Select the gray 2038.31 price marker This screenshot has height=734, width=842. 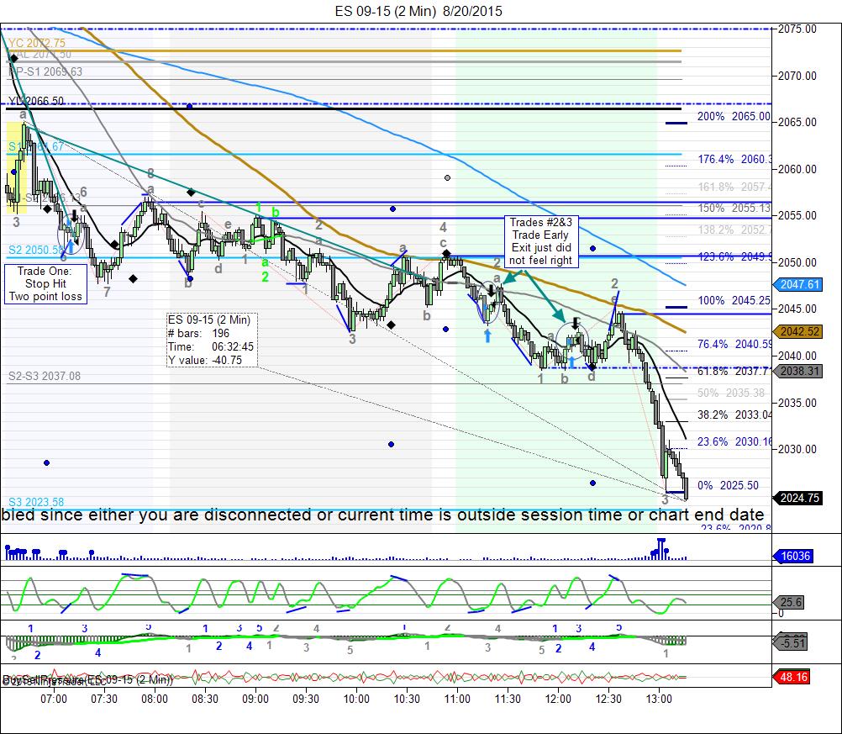tap(797, 371)
